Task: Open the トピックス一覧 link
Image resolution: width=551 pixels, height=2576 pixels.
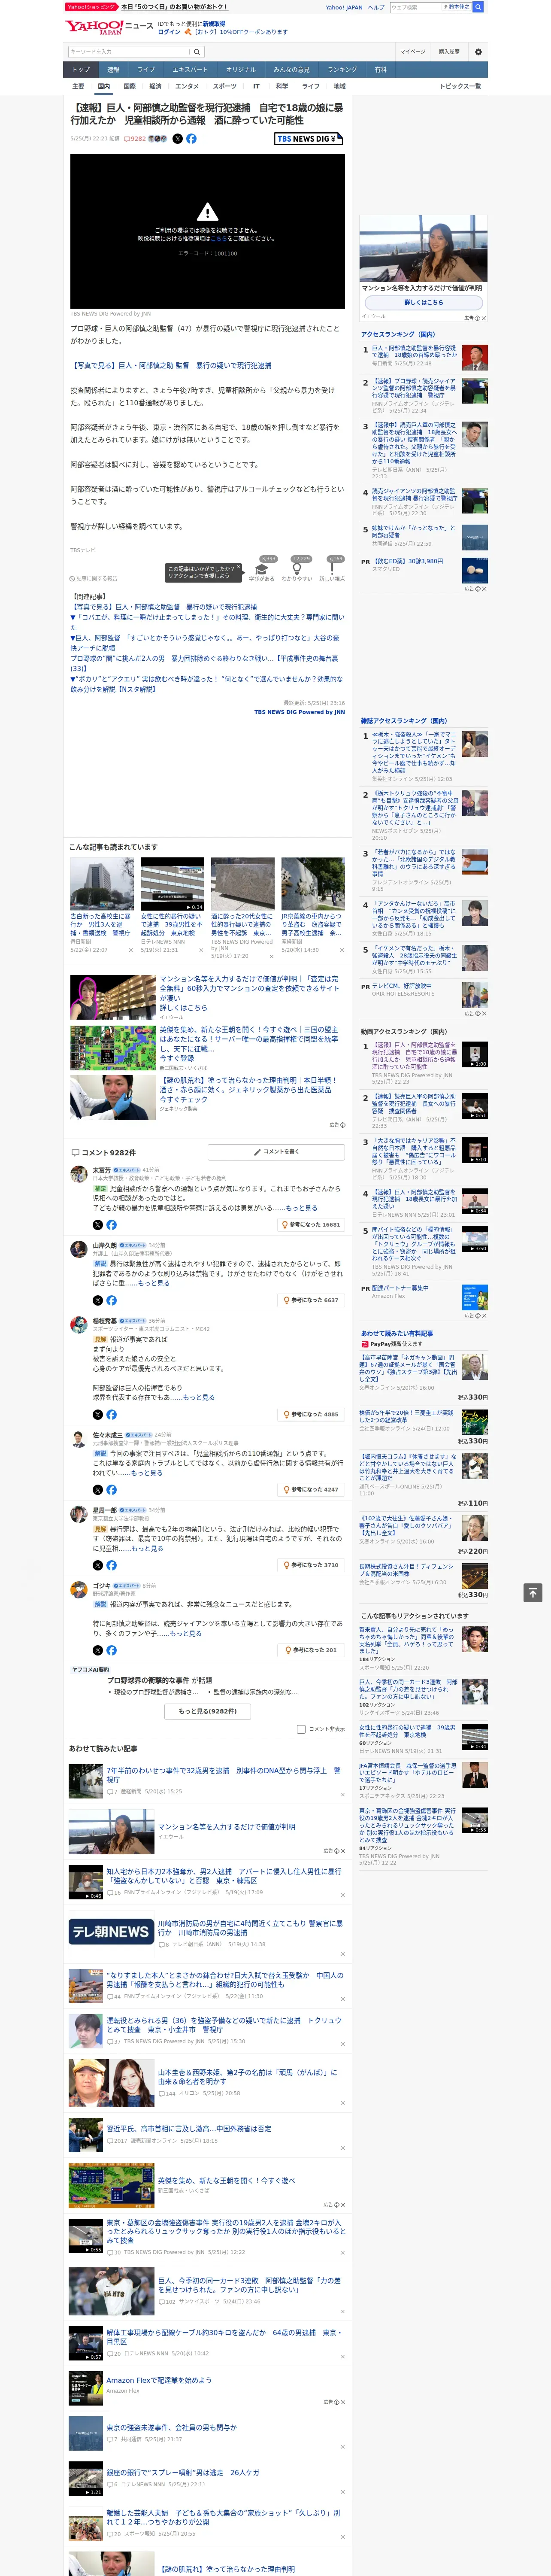Action: [460, 86]
